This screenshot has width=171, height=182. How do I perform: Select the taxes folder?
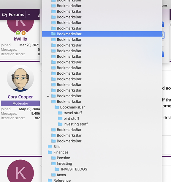pyautogui.click(x=102, y=175)
